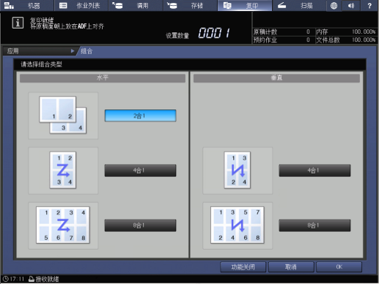This screenshot has width=379, height=284.
Task: Click the globe language icon
Action: pyautogui.click(x=334, y=5)
